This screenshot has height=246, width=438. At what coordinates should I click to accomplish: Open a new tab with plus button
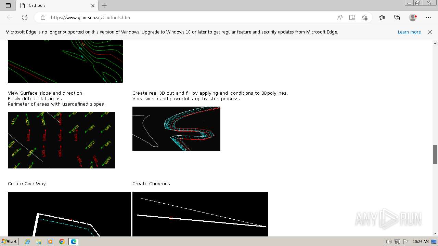pyautogui.click(x=104, y=5)
